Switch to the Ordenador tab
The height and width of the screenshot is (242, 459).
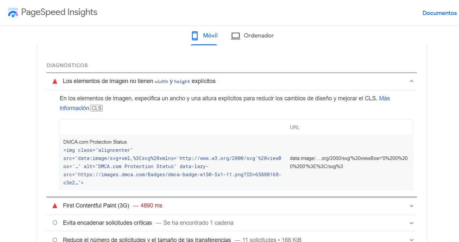pyautogui.click(x=252, y=36)
